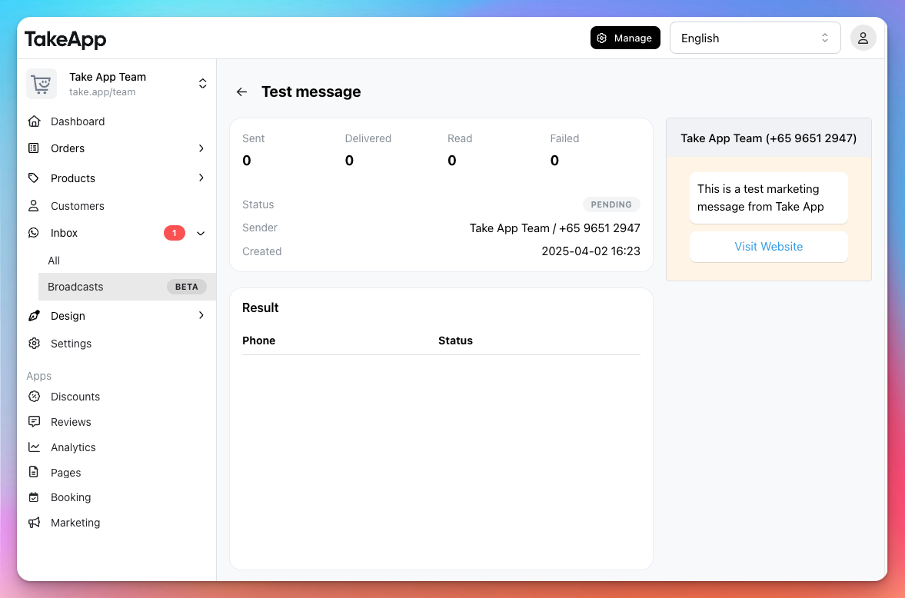Image resolution: width=905 pixels, height=598 pixels.
Task: Click the Failed count label
Action: (564, 138)
